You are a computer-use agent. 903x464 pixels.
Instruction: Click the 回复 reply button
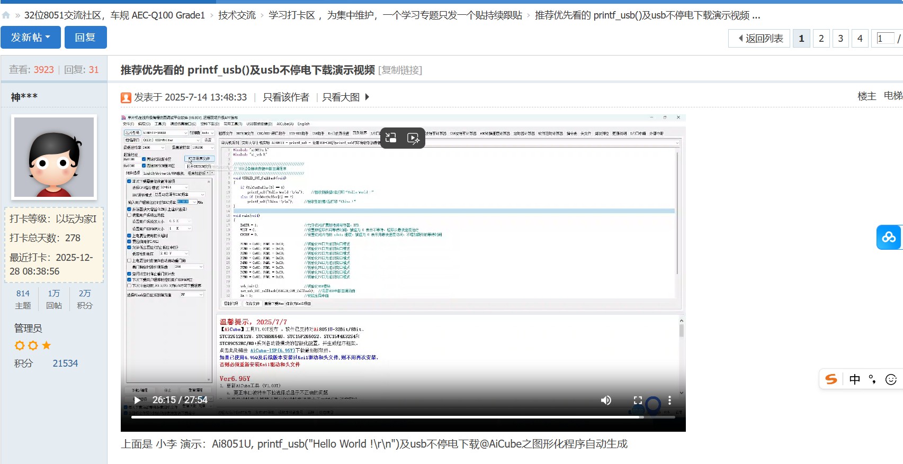click(85, 37)
